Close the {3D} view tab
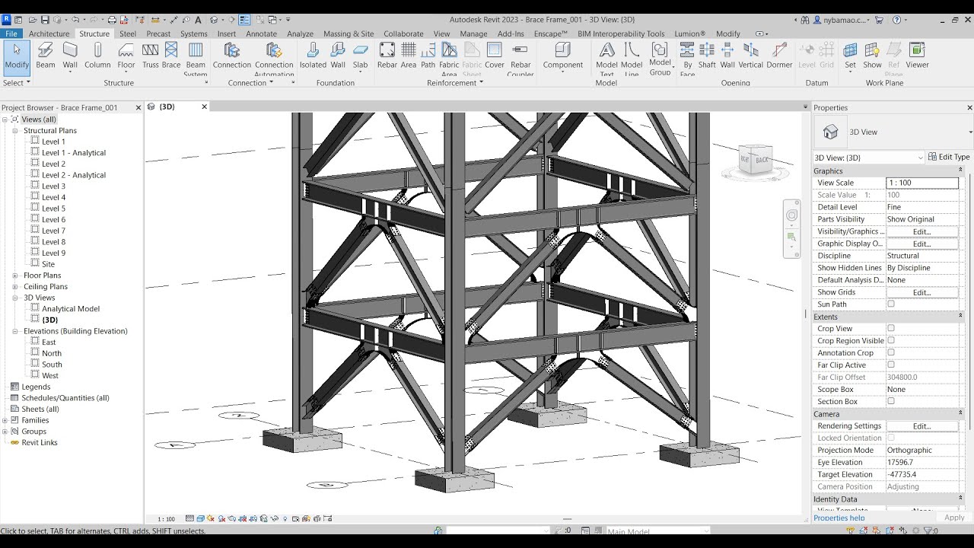This screenshot has width=974, height=548. 204,107
